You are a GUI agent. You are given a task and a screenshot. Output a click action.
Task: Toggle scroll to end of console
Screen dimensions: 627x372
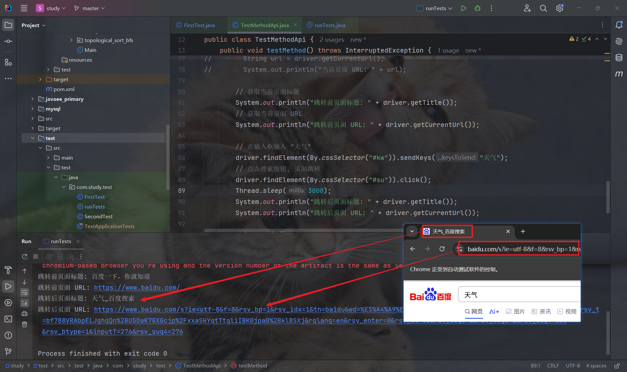pos(24,303)
